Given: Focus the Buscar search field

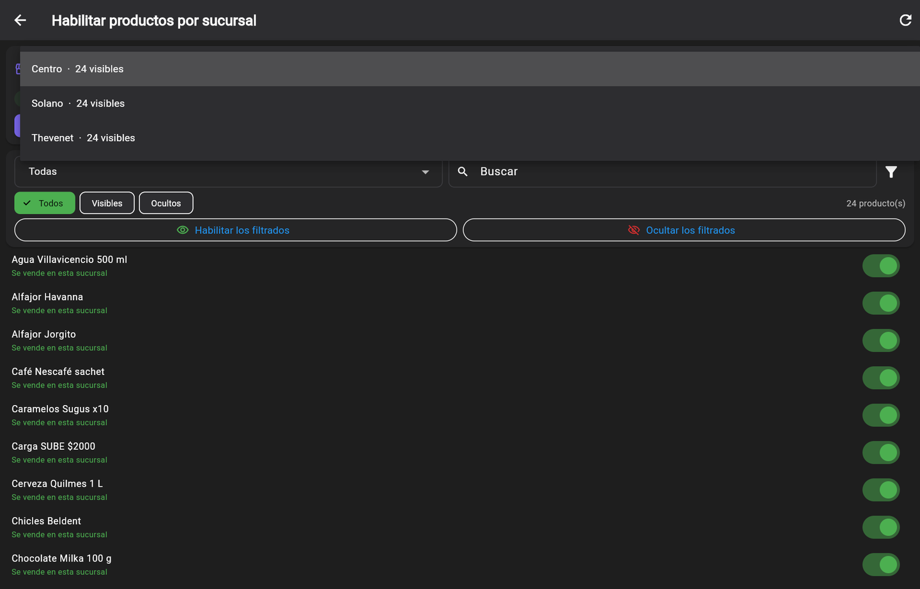Looking at the screenshot, I should (663, 171).
